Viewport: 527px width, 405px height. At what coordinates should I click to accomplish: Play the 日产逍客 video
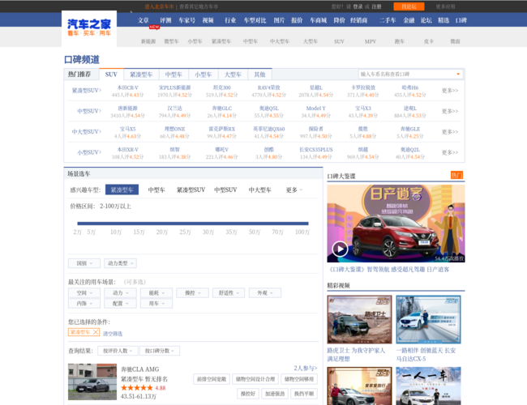[340, 249]
